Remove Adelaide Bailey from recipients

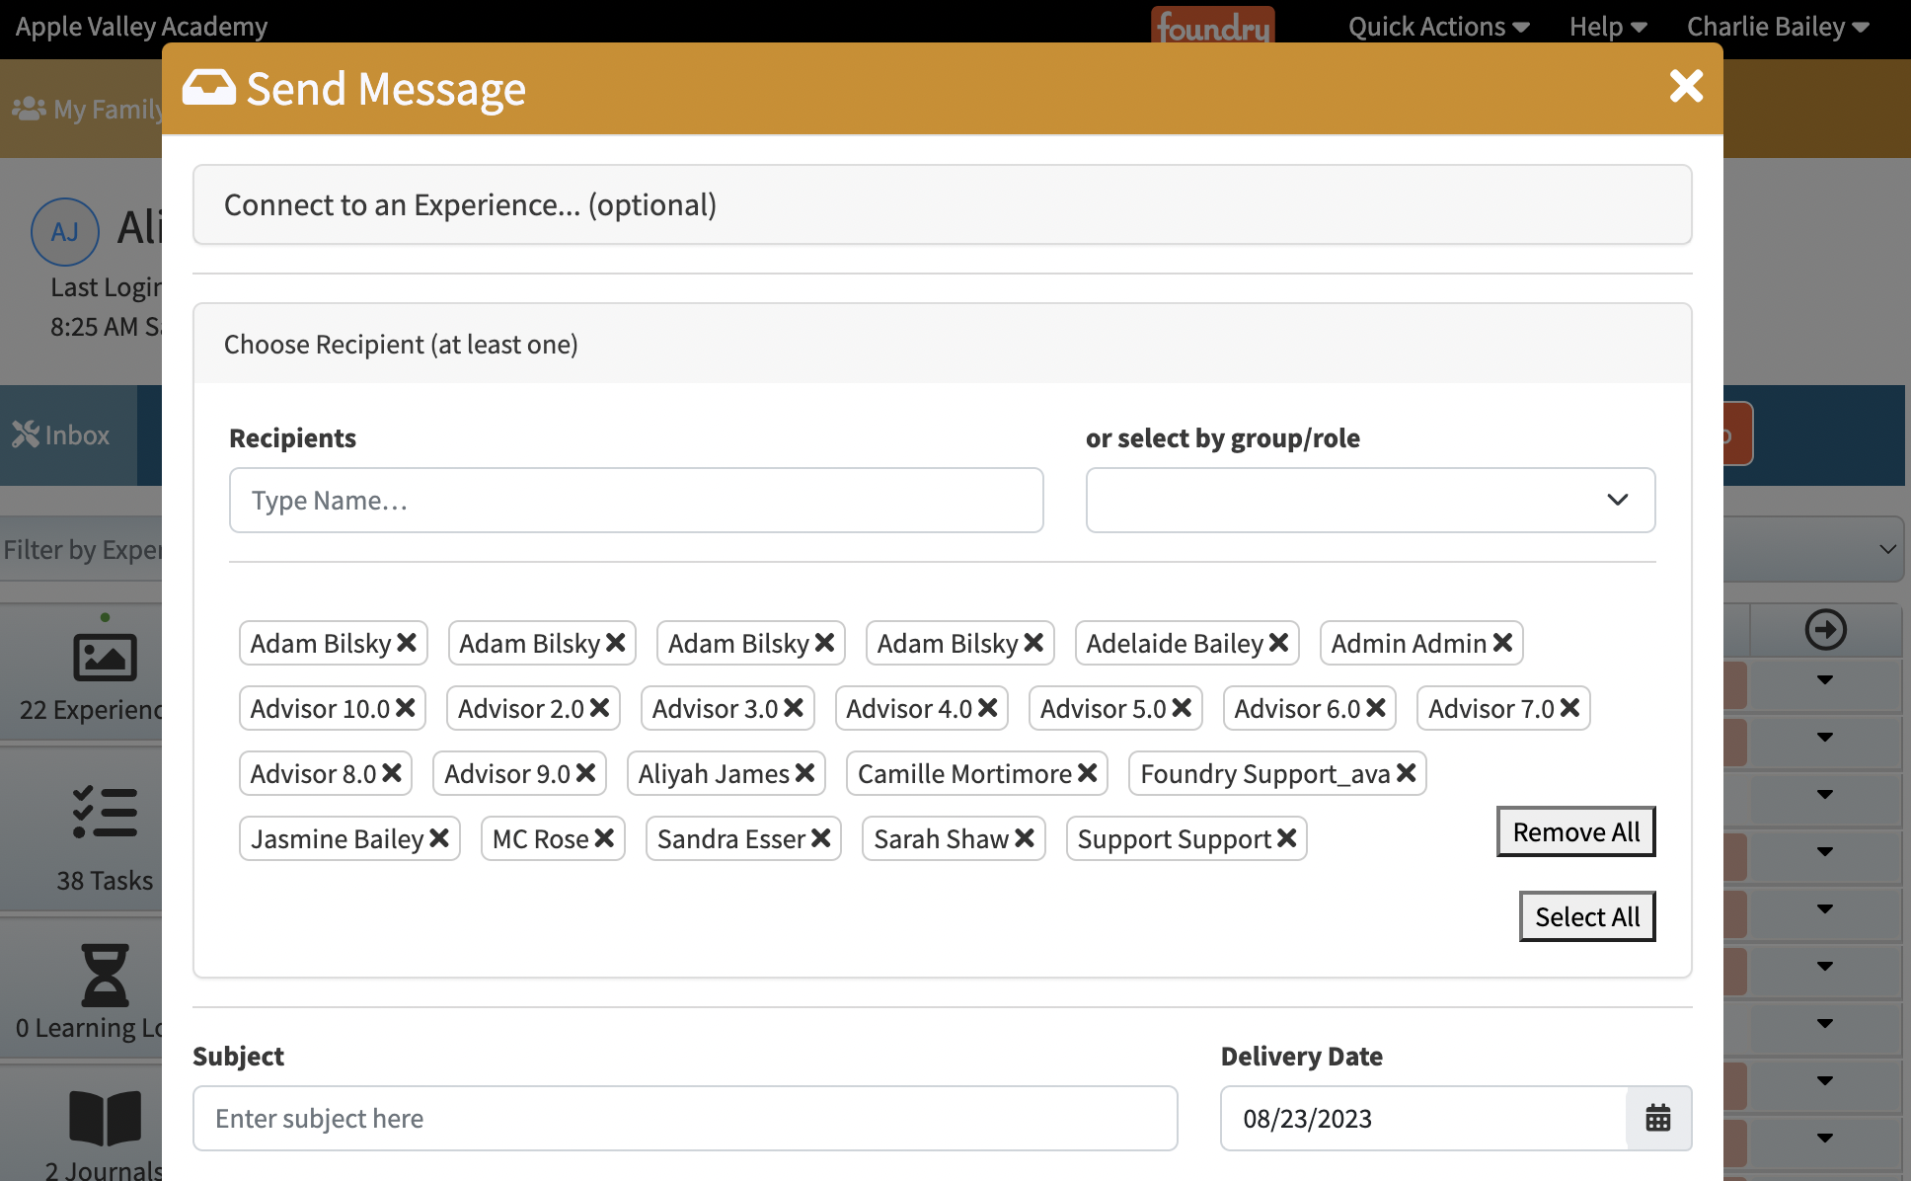click(x=1278, y=643)
